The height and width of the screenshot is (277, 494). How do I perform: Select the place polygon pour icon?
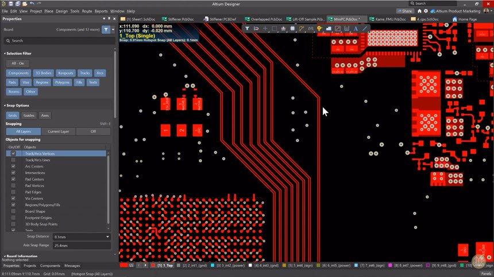329,29
